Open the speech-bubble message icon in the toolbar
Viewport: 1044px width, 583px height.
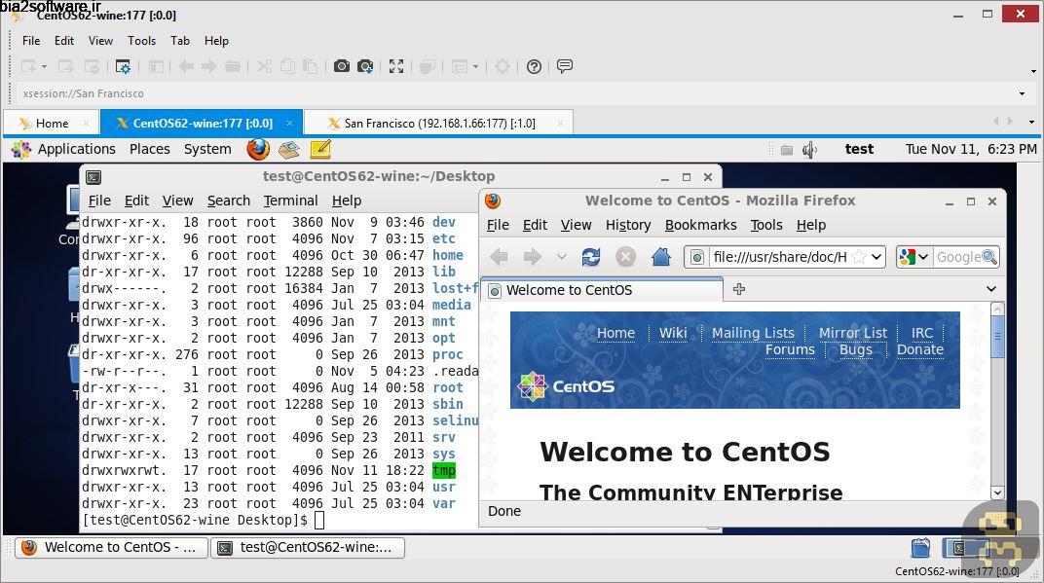(x=565, y=66)
